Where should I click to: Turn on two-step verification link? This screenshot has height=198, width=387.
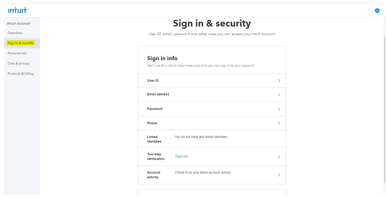click(x=181, y=156)
